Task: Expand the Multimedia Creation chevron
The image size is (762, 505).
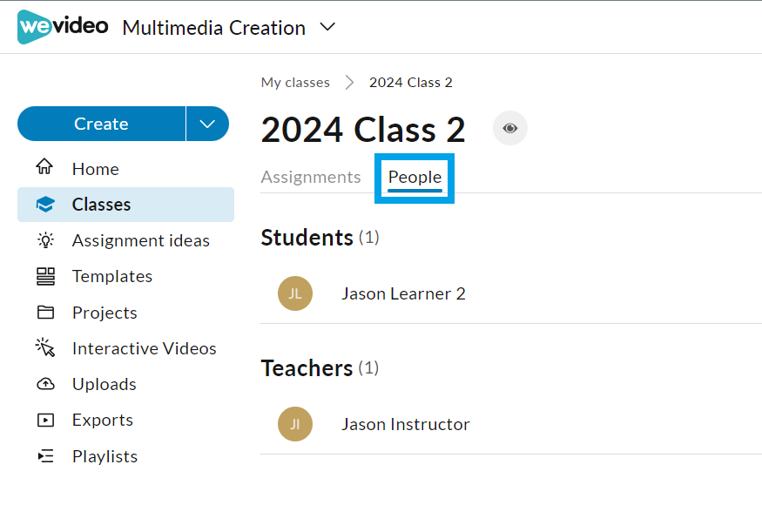Action: (x=327, y=27)
